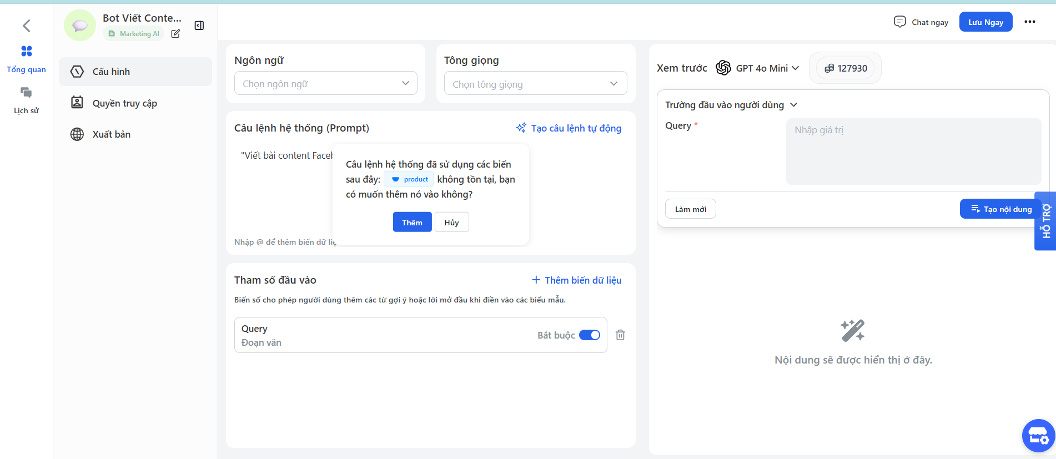Click the Query Nhập giá trị input field
The image size is (1056, 459).
point(913,151)
